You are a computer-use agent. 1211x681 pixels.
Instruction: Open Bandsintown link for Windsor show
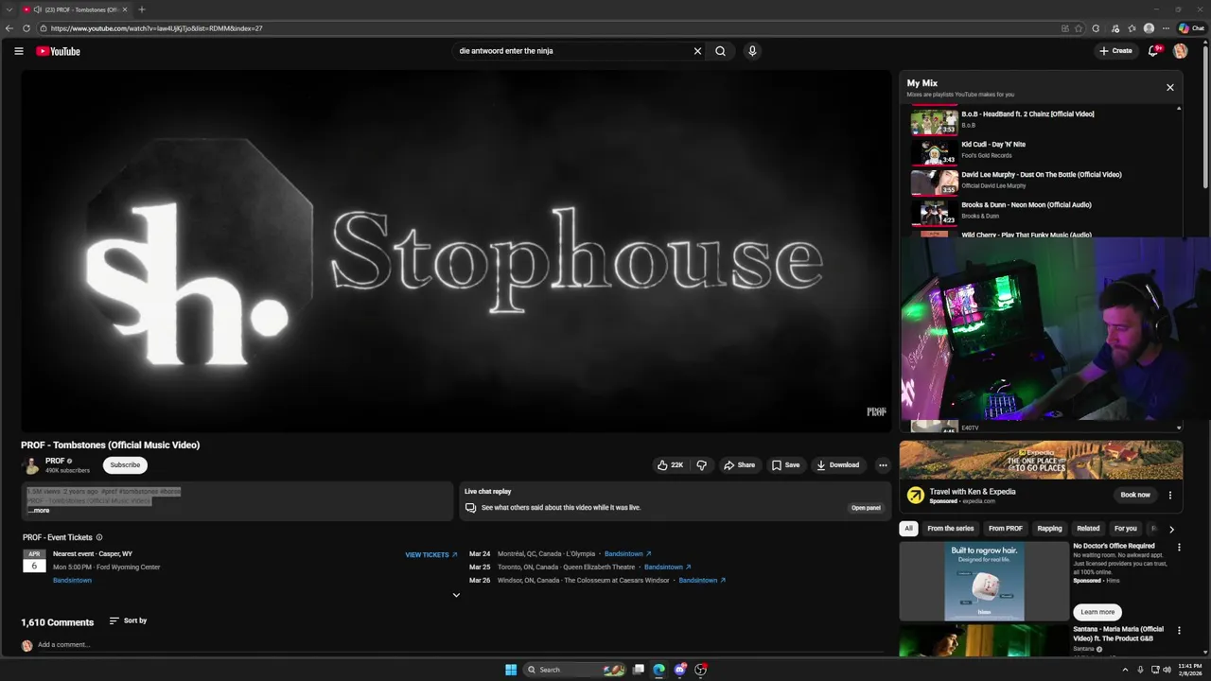tap(702, 581)
